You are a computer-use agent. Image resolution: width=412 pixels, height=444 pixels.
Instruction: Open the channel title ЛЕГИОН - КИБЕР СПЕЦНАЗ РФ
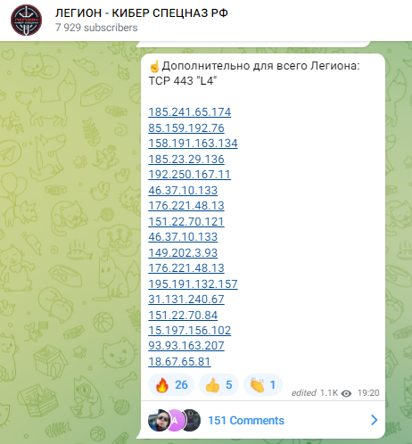pos(142,13)
